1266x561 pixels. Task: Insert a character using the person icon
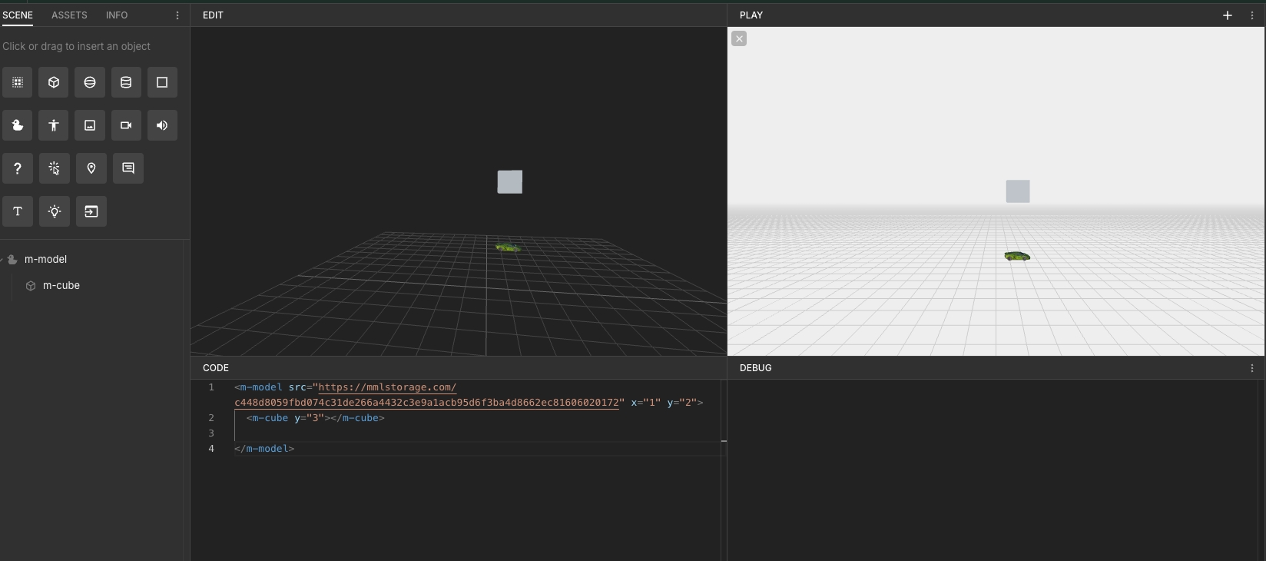pos(54,125)
